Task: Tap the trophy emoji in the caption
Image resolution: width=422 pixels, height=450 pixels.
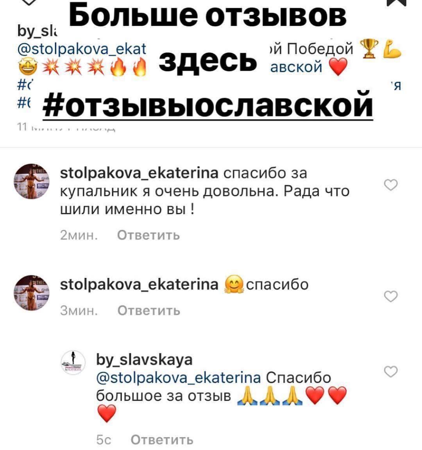Action: click(x=369, y=49)
